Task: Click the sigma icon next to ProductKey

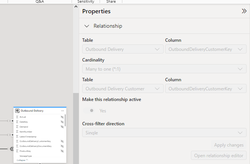Action: click(17, 151)
